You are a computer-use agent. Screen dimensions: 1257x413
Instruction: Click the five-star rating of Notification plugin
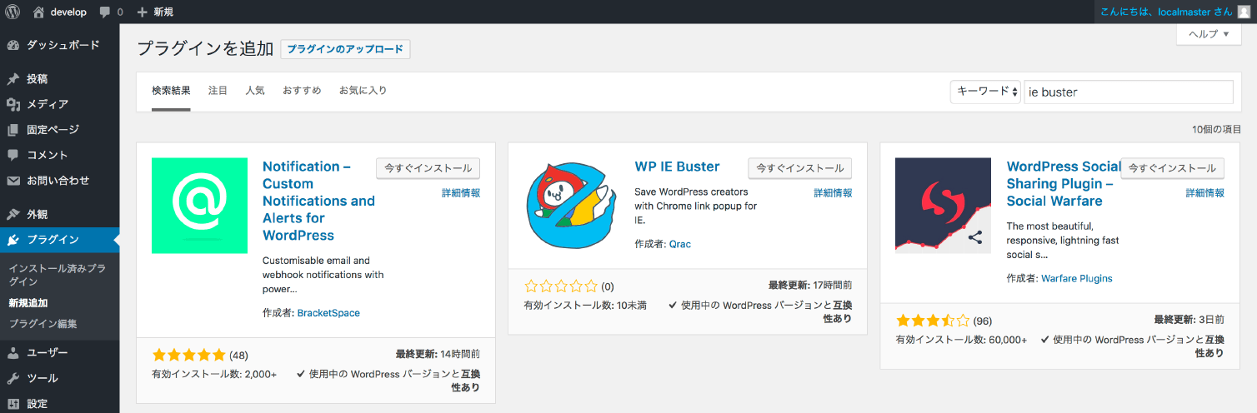tap(189, 355)
